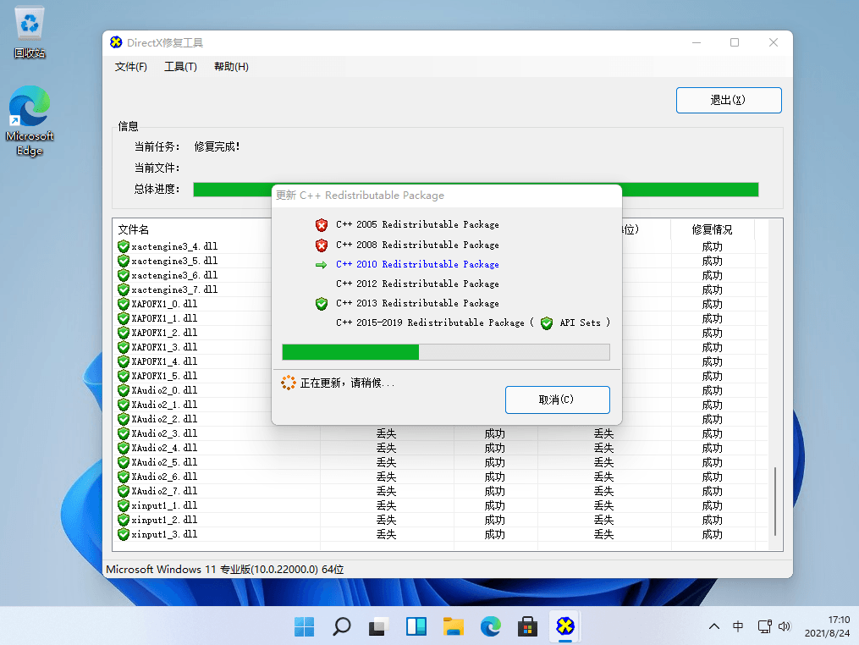
Task: Click green shield icon of xactengine3_4.dll
Action: coord(124,246)
